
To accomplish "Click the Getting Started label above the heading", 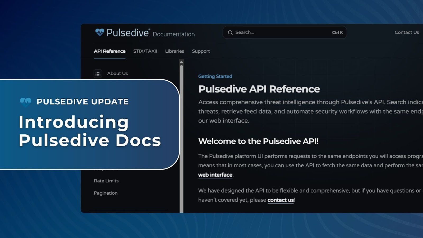I will pos(215,76).
